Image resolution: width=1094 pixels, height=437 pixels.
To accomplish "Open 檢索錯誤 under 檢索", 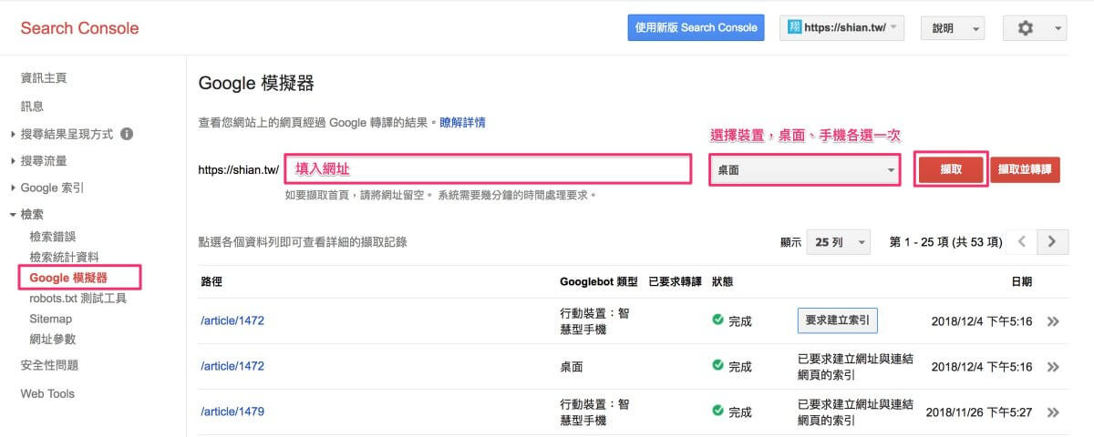I will (53, 237).
